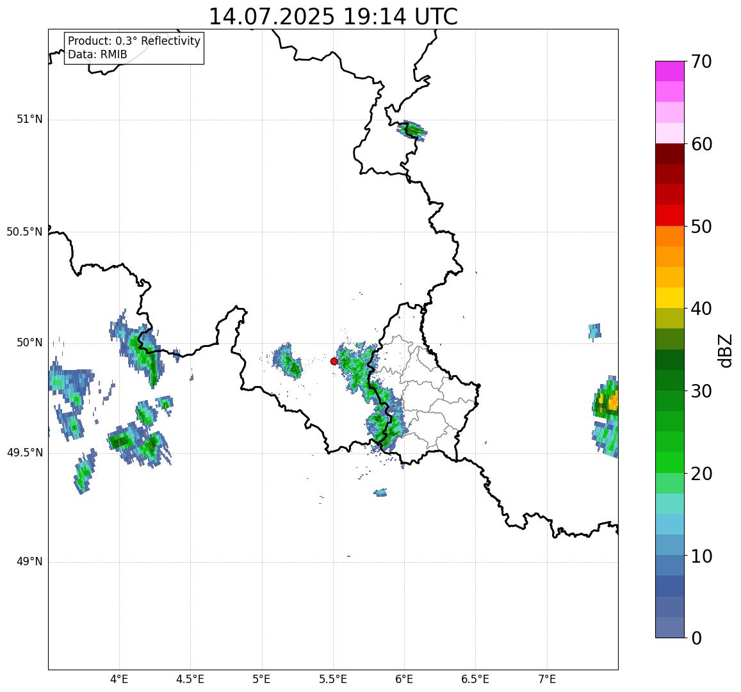Click the colorbar 50 tick label
741x692 pixels.
click(701, 226)
